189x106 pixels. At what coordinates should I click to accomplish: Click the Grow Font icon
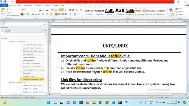coord(40,10)
